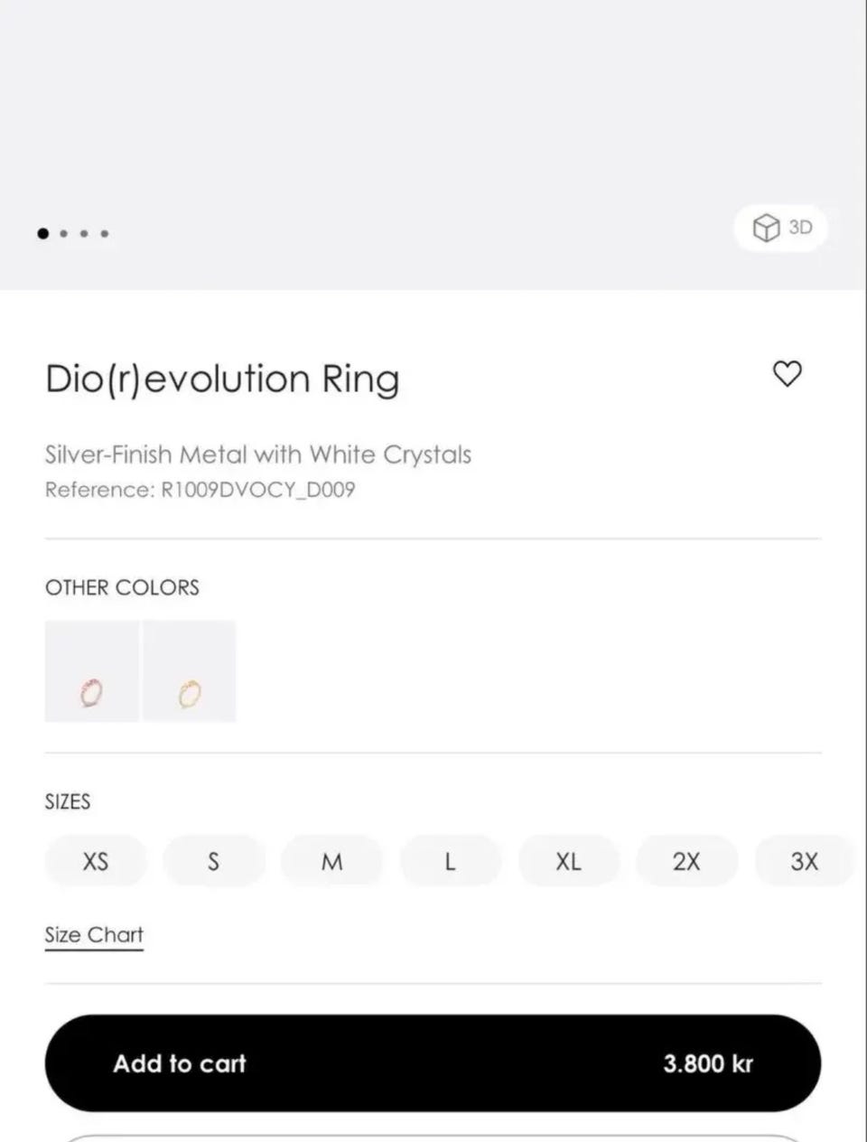Jump to fourth image carousel dot
The image size is (867, 1142).
pyautogui.click(x=105, y=233)
